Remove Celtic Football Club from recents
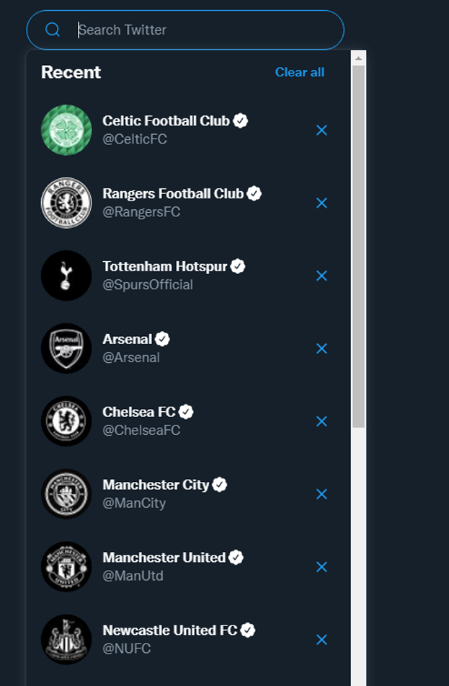Screen dimensions: 449x686 pyautogui.click(x=321, y=130)
